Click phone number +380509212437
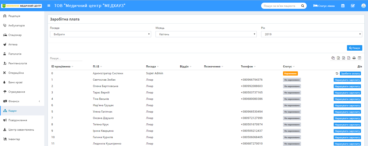The width and height of the screenshot is (368, 146). (252, 131)
